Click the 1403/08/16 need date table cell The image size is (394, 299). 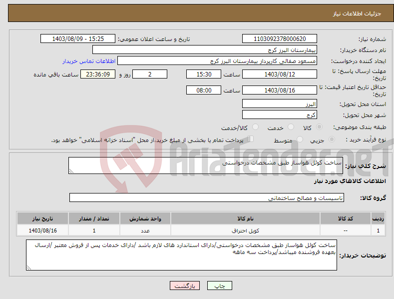coord(43,230)
